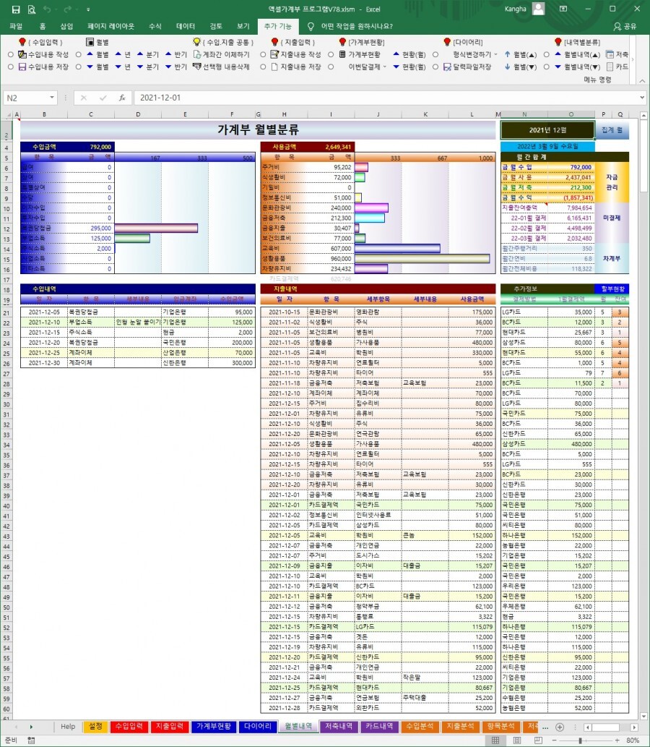Click the red bulb 수입입력 icon
The image size is (650, 747).
(x=22, y=43)
